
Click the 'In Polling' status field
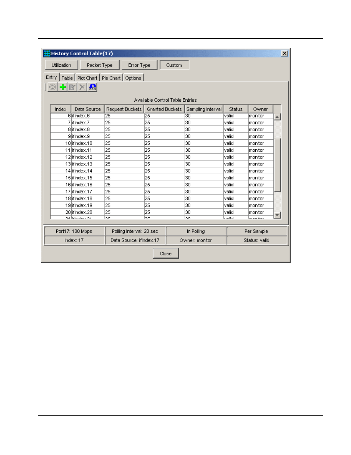coord(196,231)
